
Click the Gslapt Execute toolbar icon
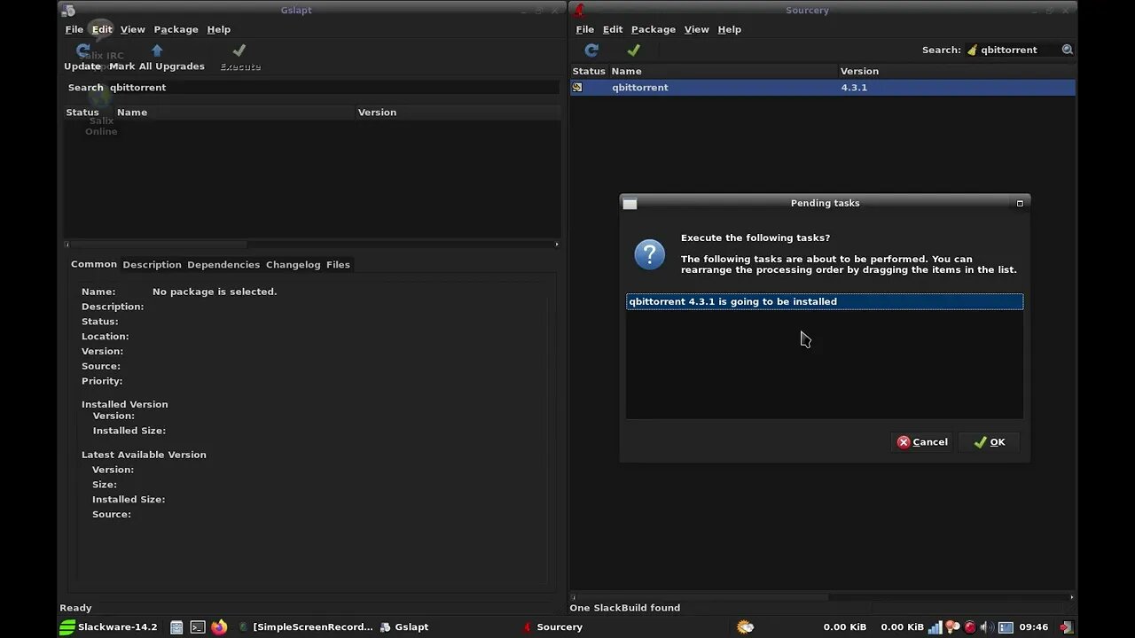point(239,58)
